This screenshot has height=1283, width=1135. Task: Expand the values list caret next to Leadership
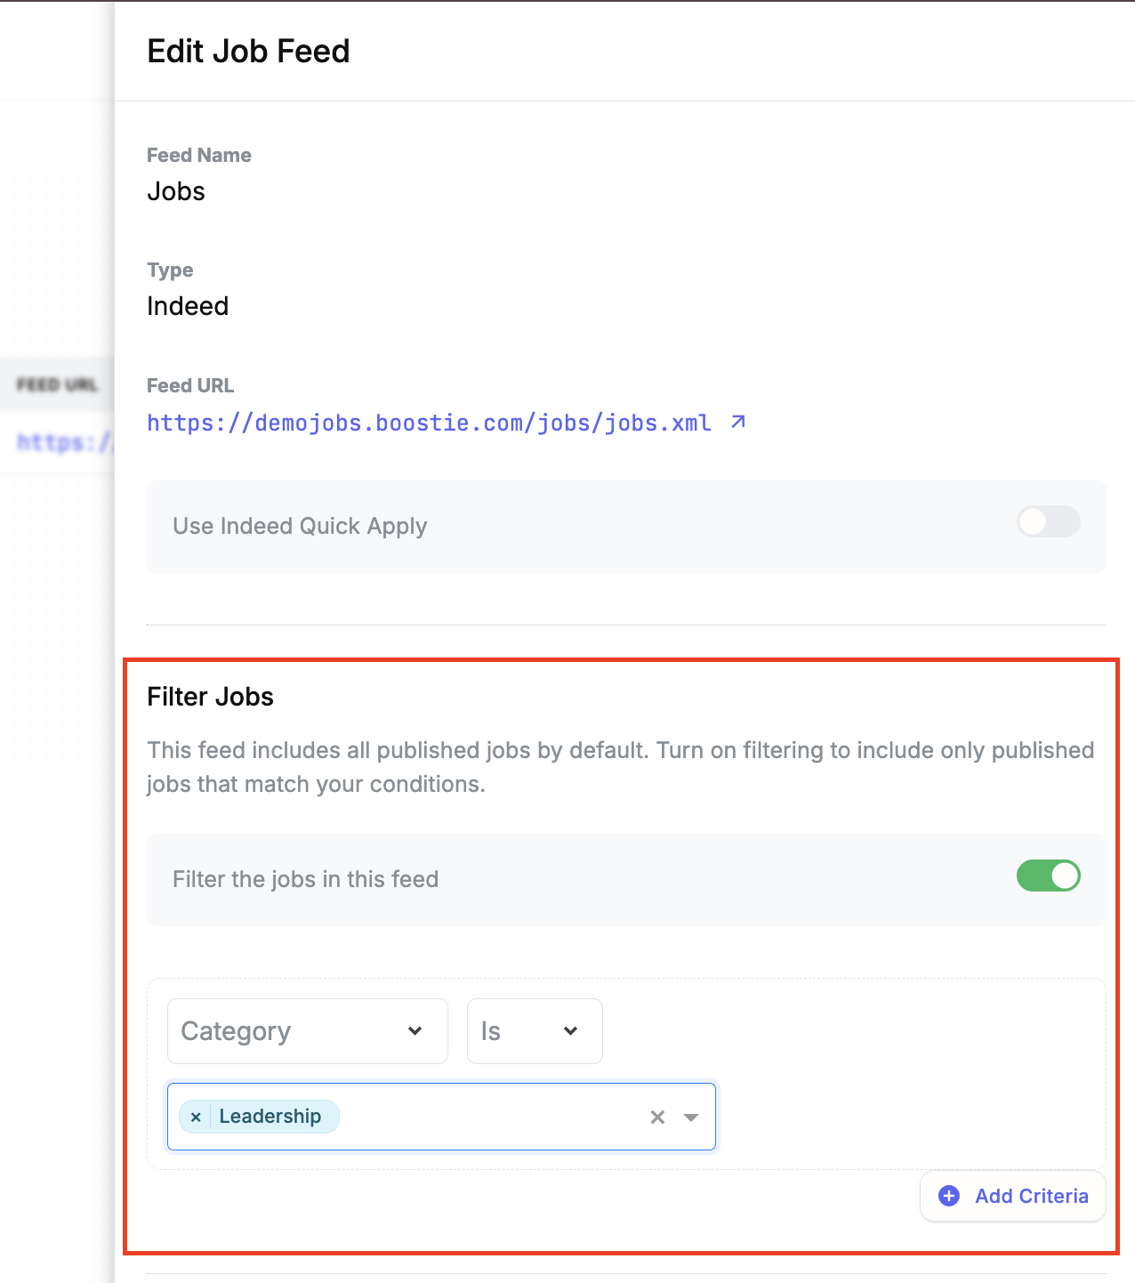tap(691, 1118)
